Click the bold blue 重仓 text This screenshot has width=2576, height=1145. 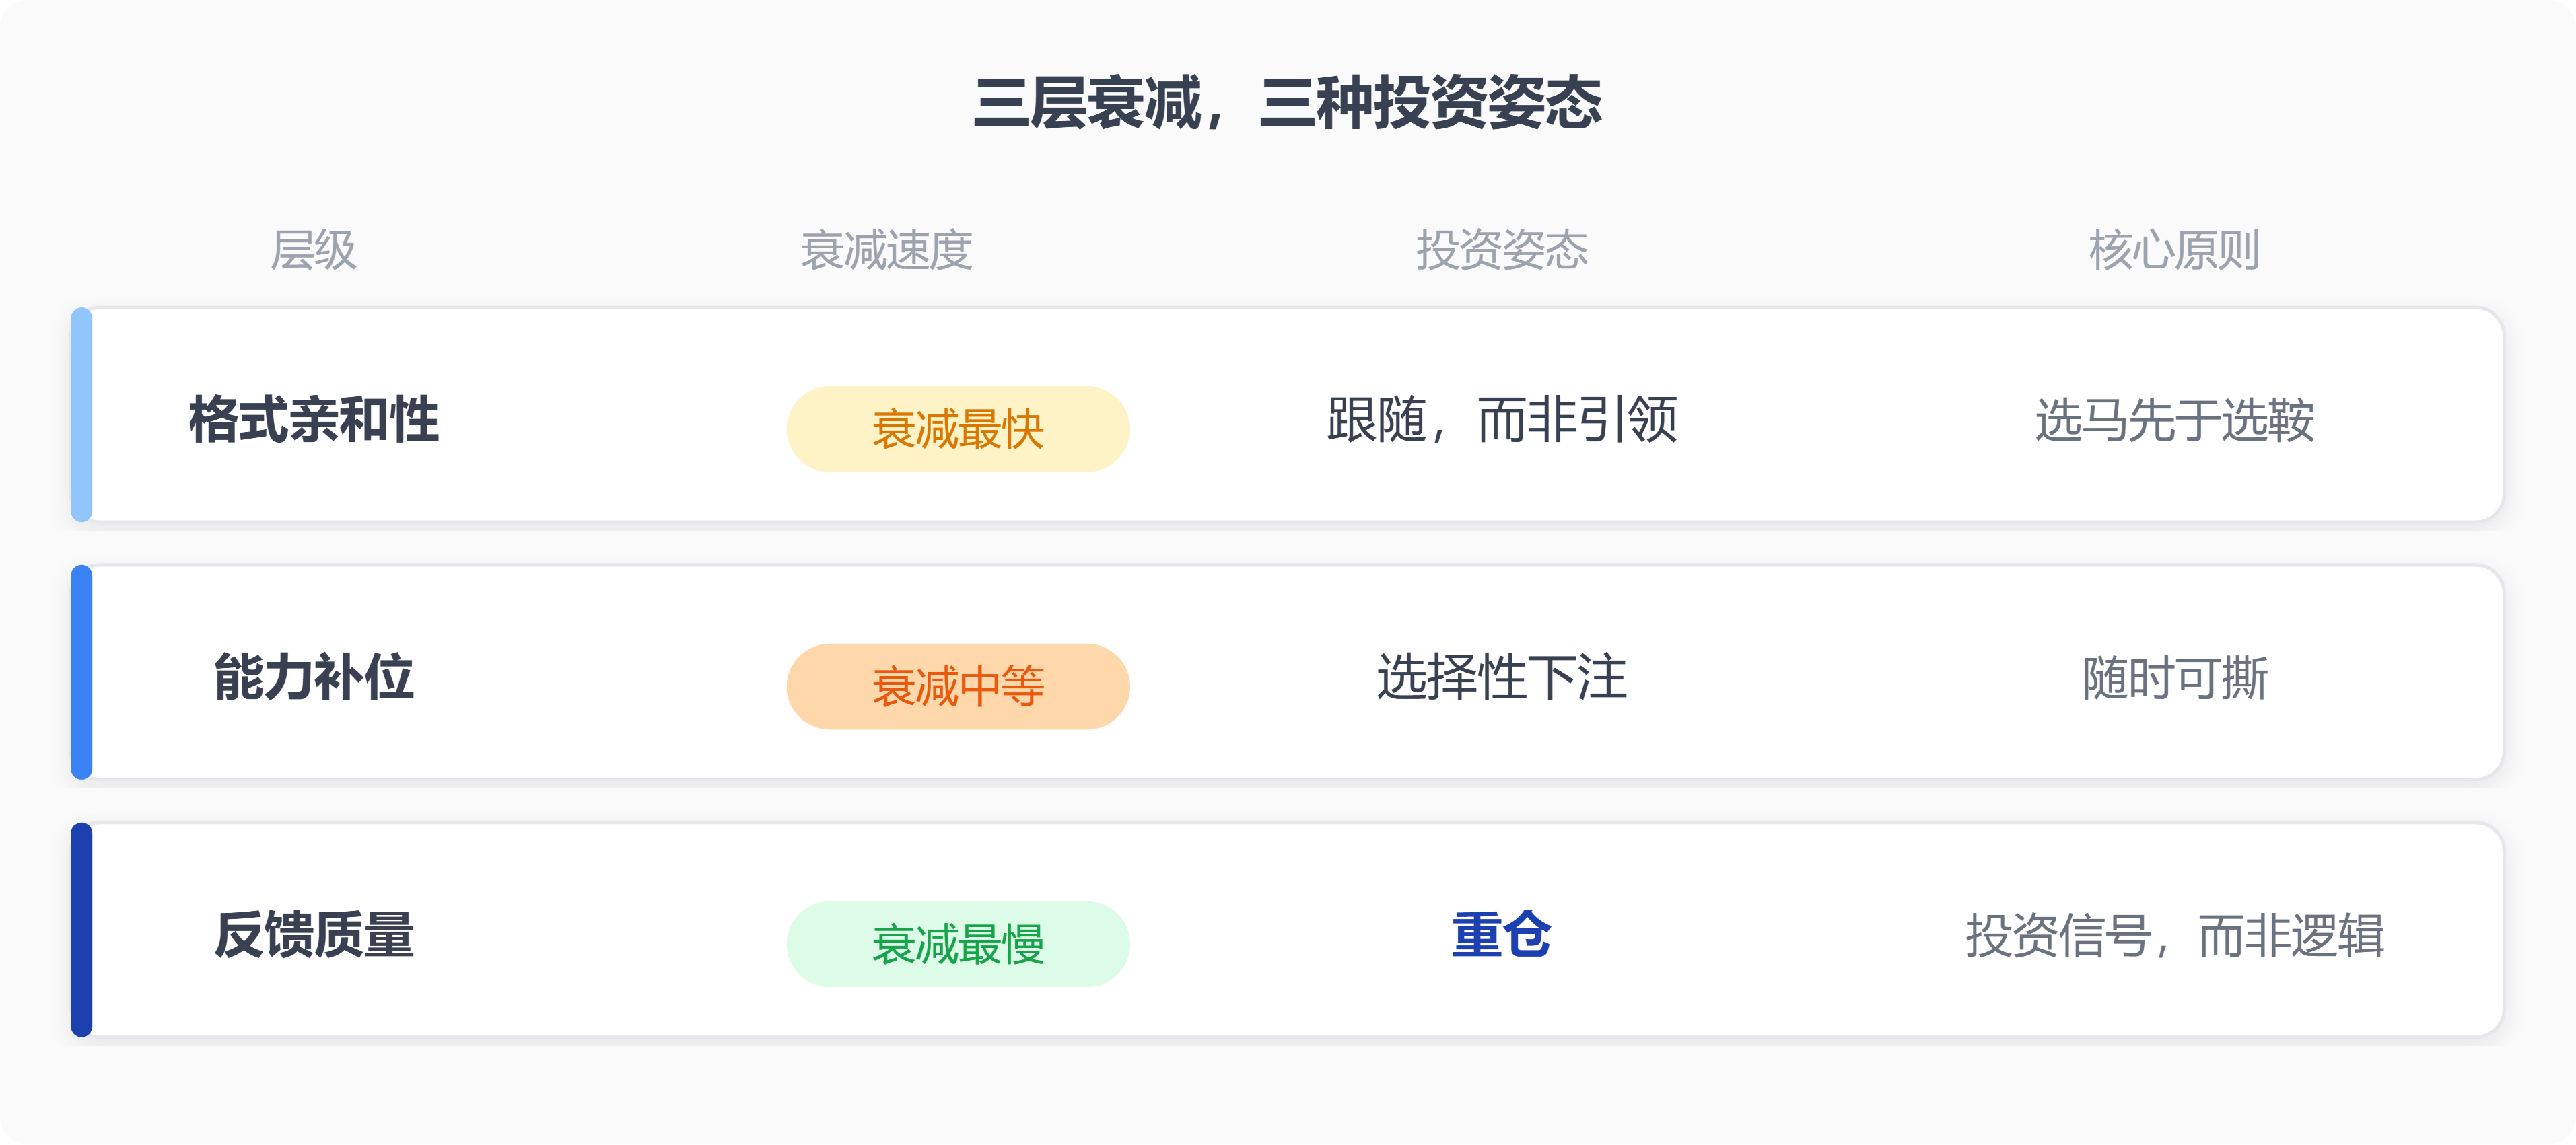[x=1501, y=934]
